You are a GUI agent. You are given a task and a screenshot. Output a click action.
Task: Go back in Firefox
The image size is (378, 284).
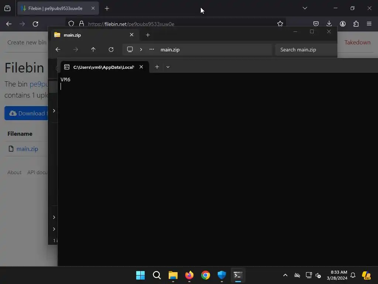coord(9,24)
